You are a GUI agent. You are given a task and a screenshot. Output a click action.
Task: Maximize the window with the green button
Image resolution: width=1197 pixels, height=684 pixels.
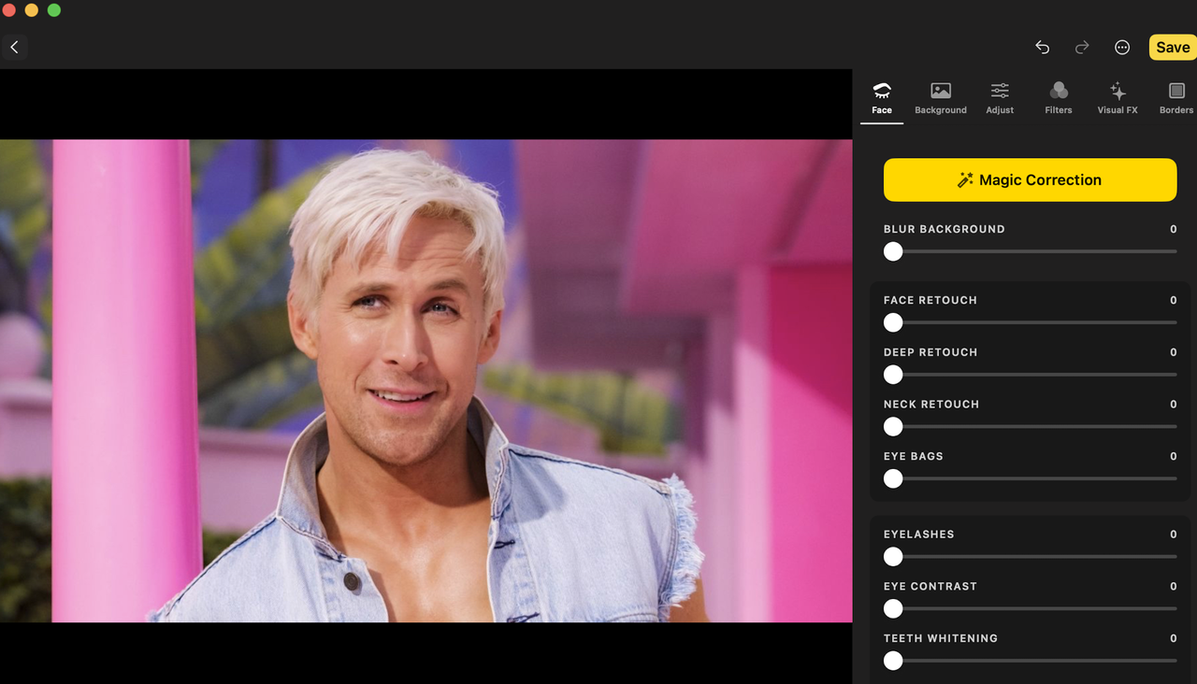click(54, 10)
